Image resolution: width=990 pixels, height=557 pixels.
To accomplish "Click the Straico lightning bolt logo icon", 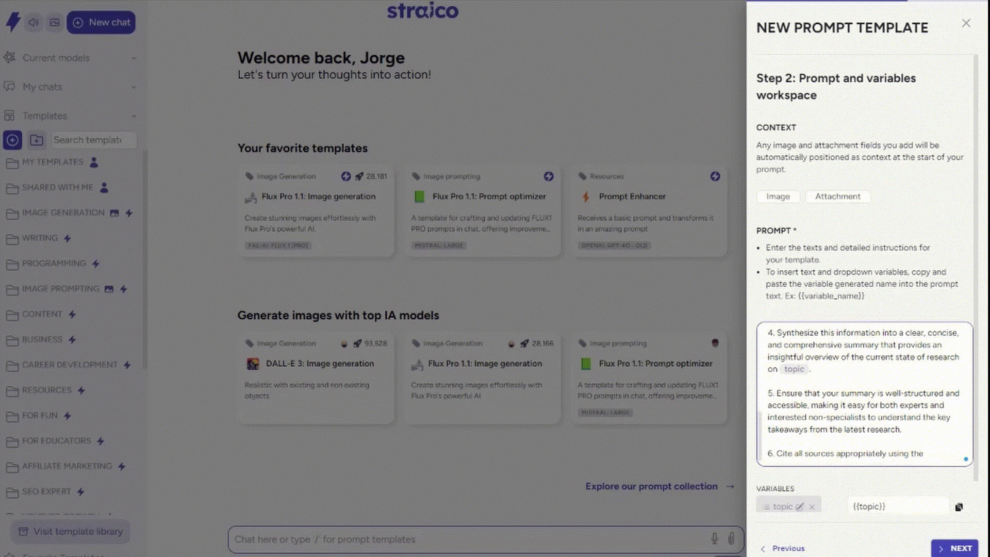I will tap(13, 22).
